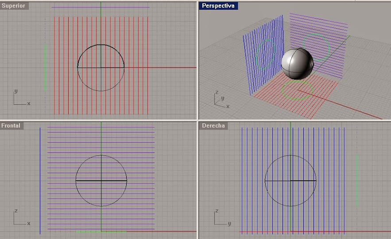Select the Perspectiva viewport title label
This screenshot has width=391, height=239.
click(218, 6)
